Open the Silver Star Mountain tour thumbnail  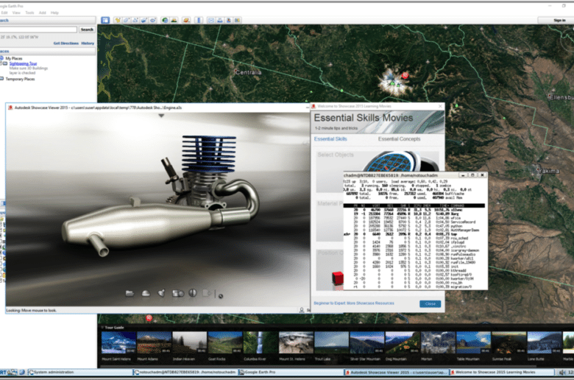point(366,342)
